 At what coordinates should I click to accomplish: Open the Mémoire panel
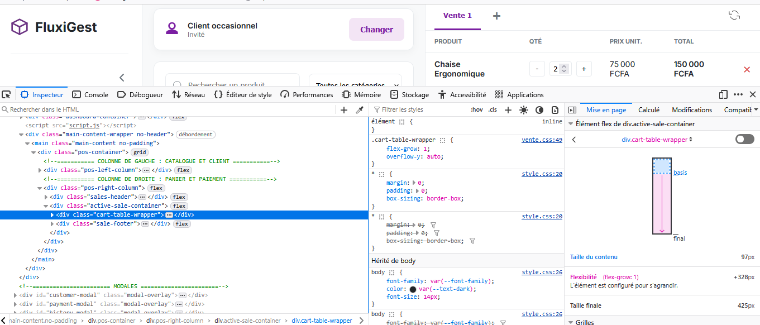click(361, 94)
